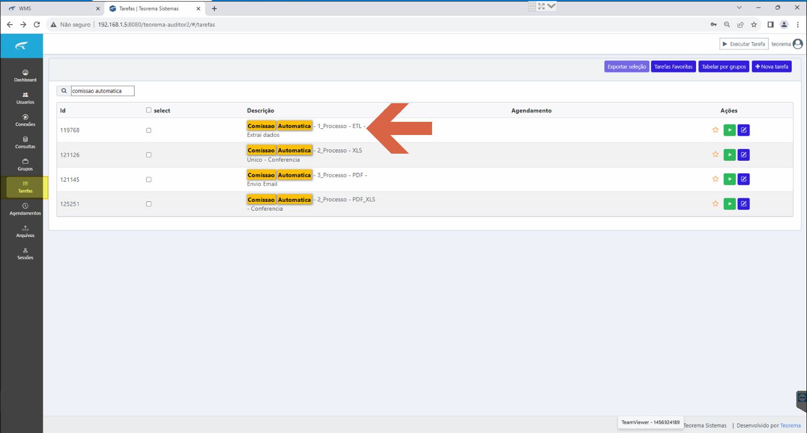
Task: Go back in browser history
Action: point(9,25)
